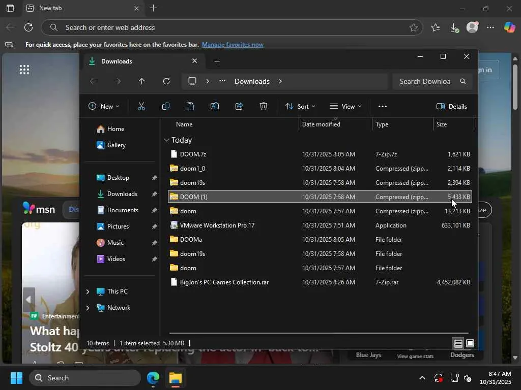Switch to details list view layout icon
521x390 pixels.
(458, 344)
